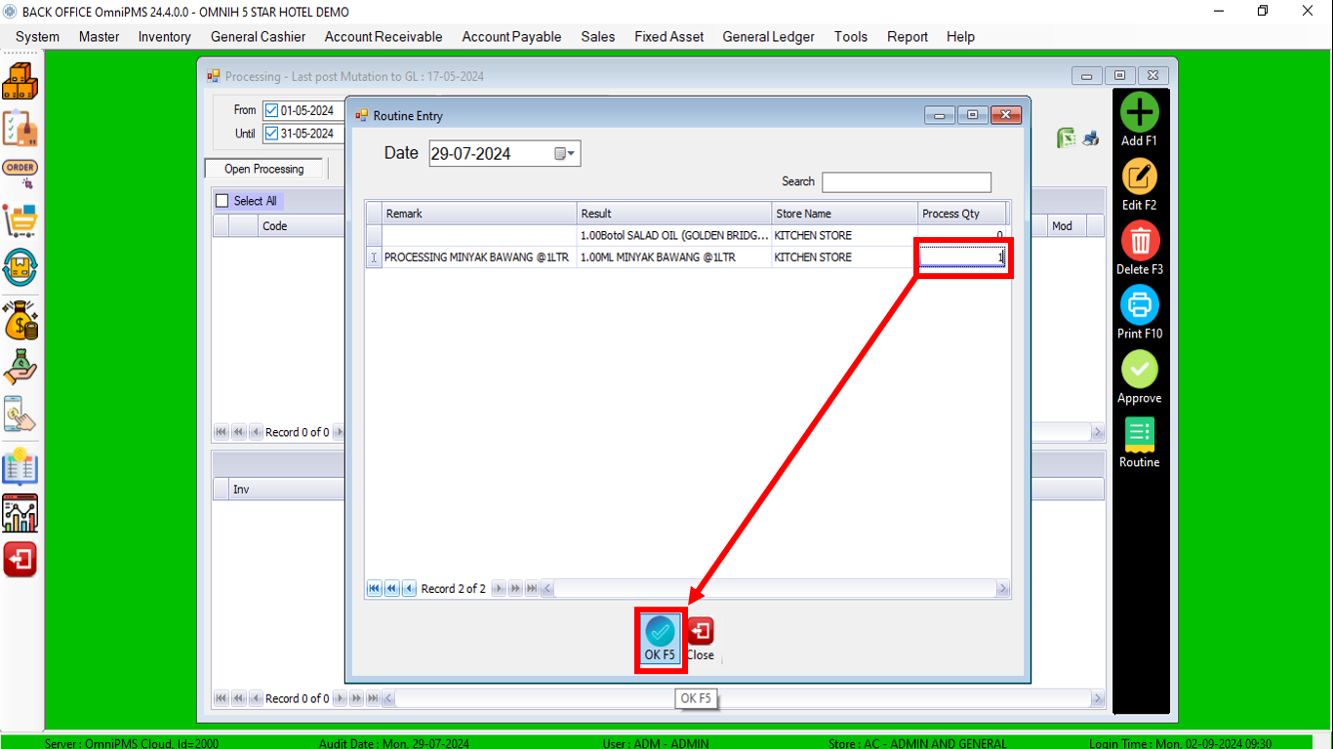Click the Print F10 printer button
The image size is (1333, 749).
pyautogui.click(x=1139, y=313)
